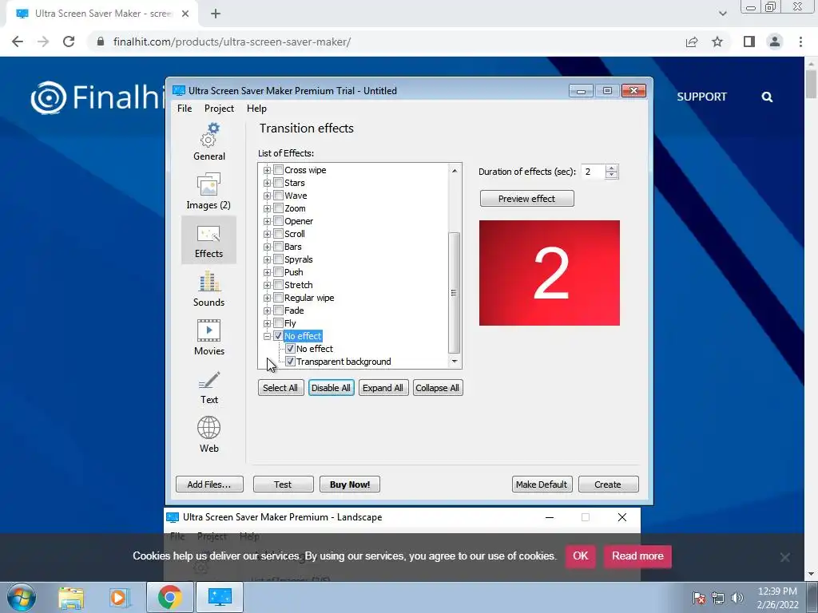Click the Create button
This screenshot has height=613, width=818.
click(x=608, y=484)
